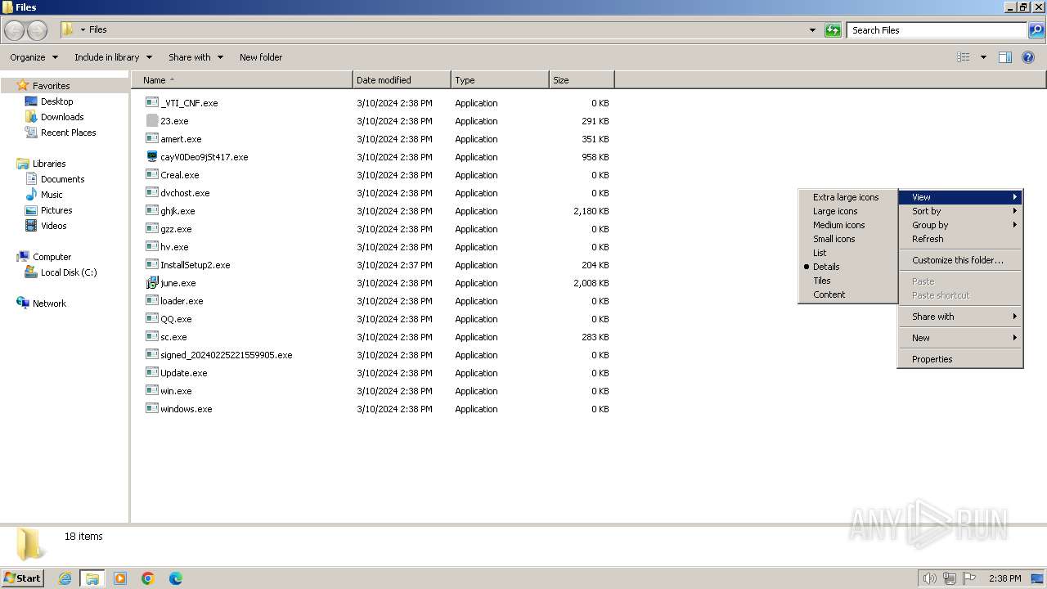Select Content view option
This screenshot has width=1047, height=589.
[847, 294]
